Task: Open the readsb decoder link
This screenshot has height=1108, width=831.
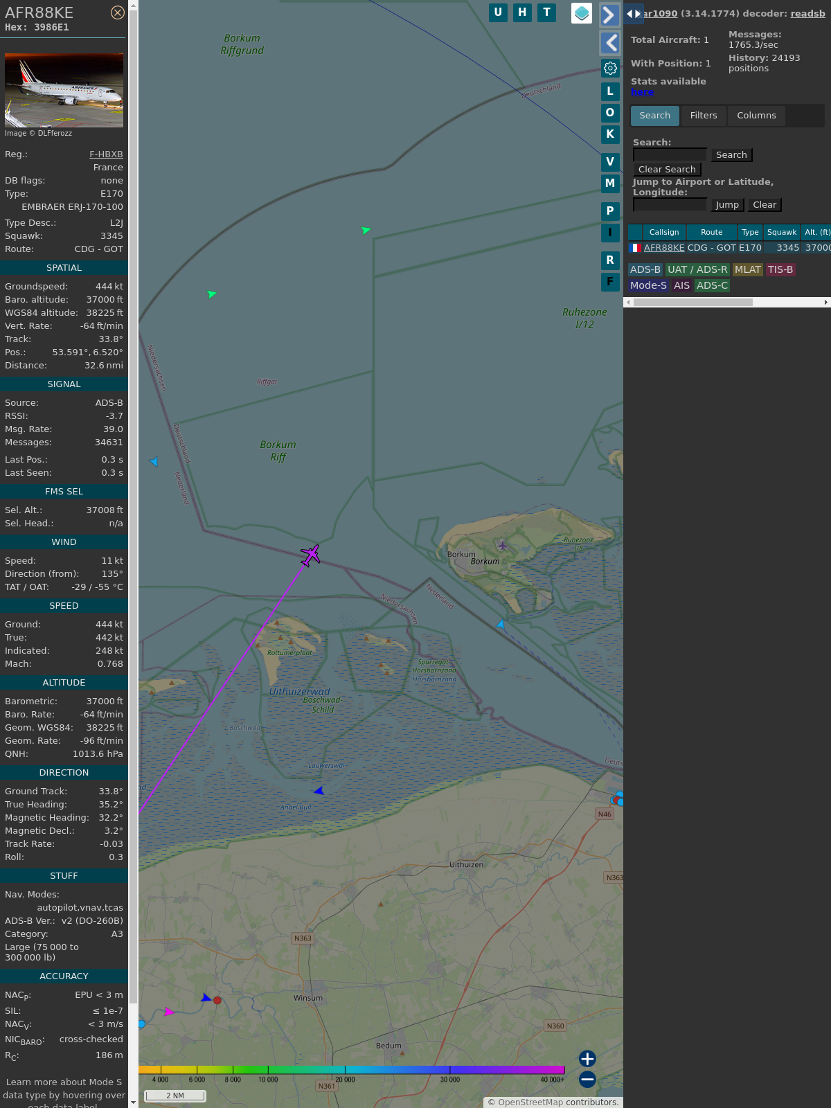Action: click(807, 13)
